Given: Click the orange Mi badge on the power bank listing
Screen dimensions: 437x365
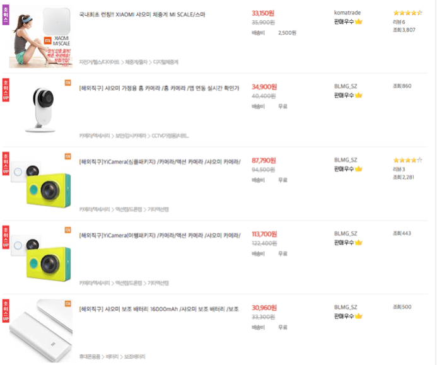Looking at the screenshot, I should [x=67, y=303].
